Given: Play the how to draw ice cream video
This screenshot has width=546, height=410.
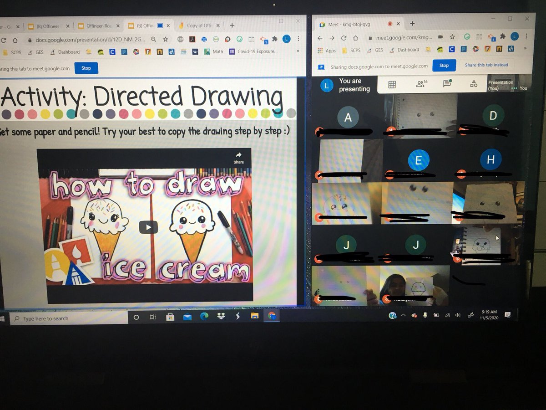Looking at the screenshot, I should point(148,227).
